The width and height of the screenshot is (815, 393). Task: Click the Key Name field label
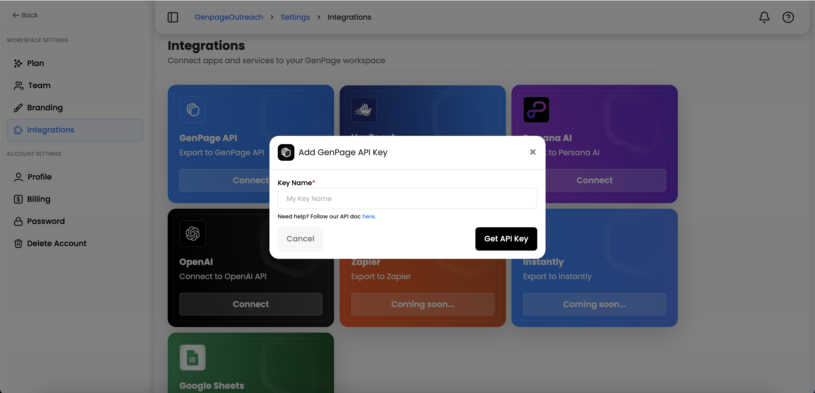296,183
